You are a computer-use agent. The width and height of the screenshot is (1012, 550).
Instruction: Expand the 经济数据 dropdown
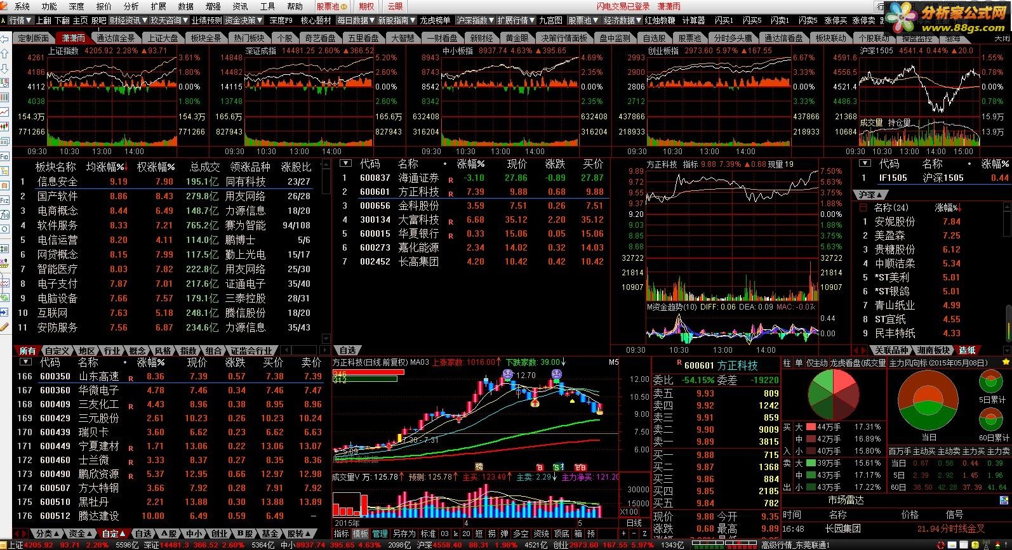pos(622,20)
